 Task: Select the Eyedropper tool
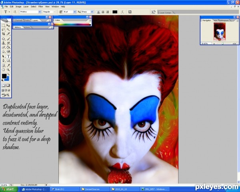click(x=8, y=66)
